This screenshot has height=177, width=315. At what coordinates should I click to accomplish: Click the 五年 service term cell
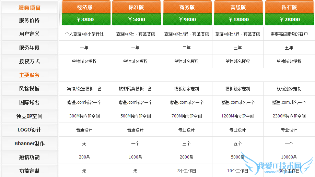289,48
